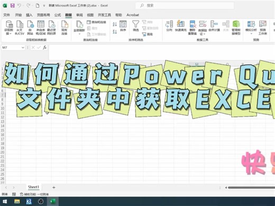Open the blue K app on taskbar

click(29, 201)
